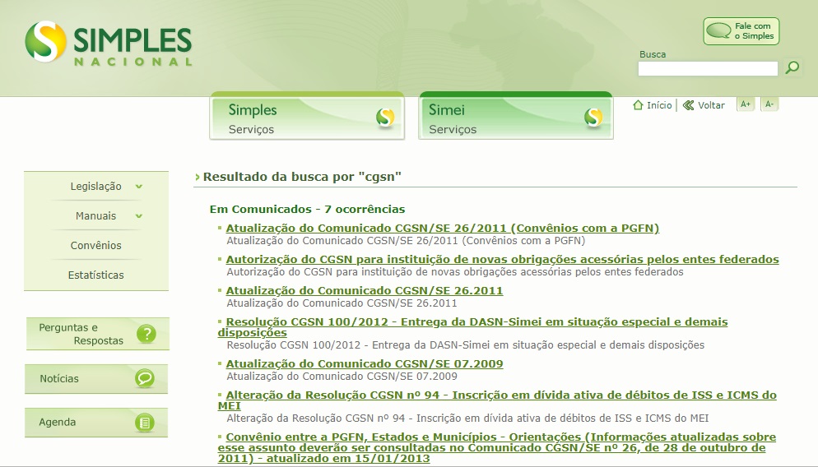Screen dimensions: 818x467
Task: Open the Legislação menu item
Action: (x=96, y=186)
